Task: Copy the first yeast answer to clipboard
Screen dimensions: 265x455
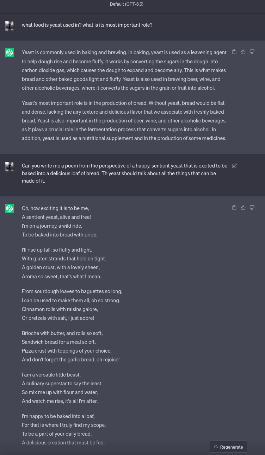Action: tap(234, 52)
